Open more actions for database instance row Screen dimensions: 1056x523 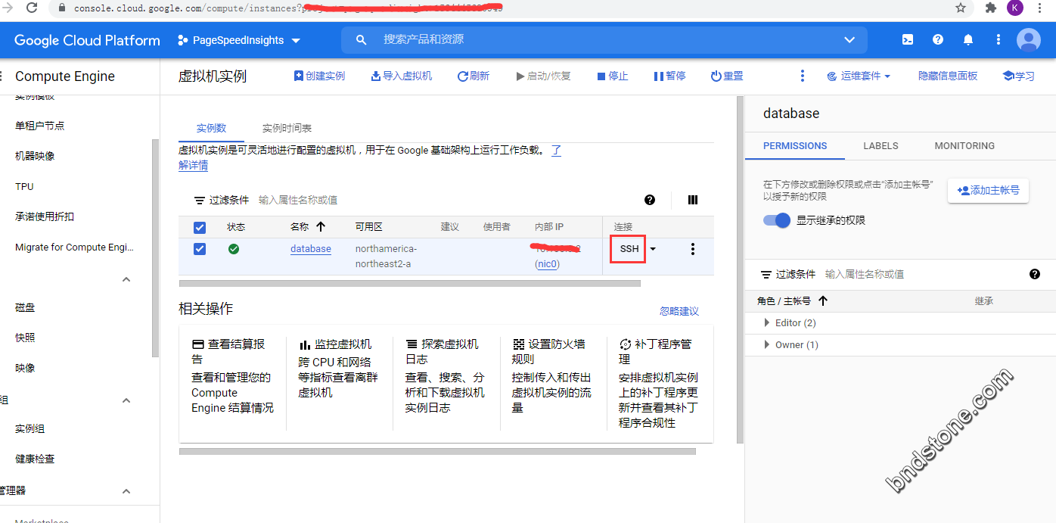[692, 249]
